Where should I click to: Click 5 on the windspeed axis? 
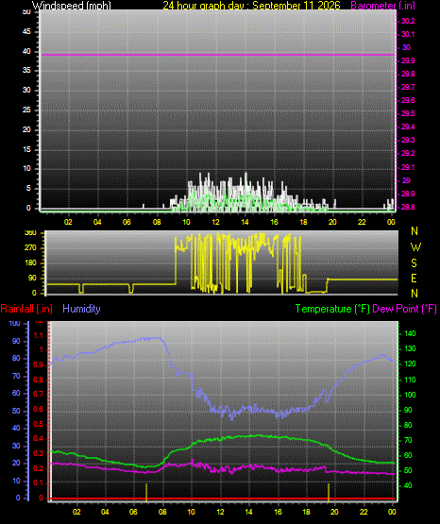[x=28, y=188]
